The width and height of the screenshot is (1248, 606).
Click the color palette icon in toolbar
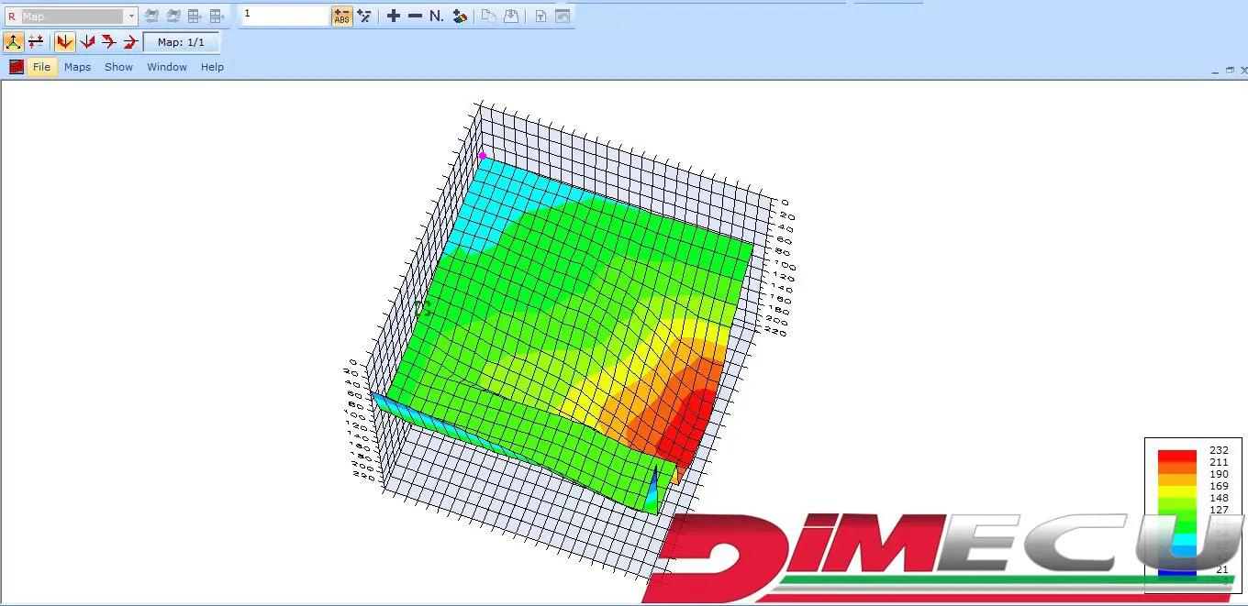pos(461,16)
